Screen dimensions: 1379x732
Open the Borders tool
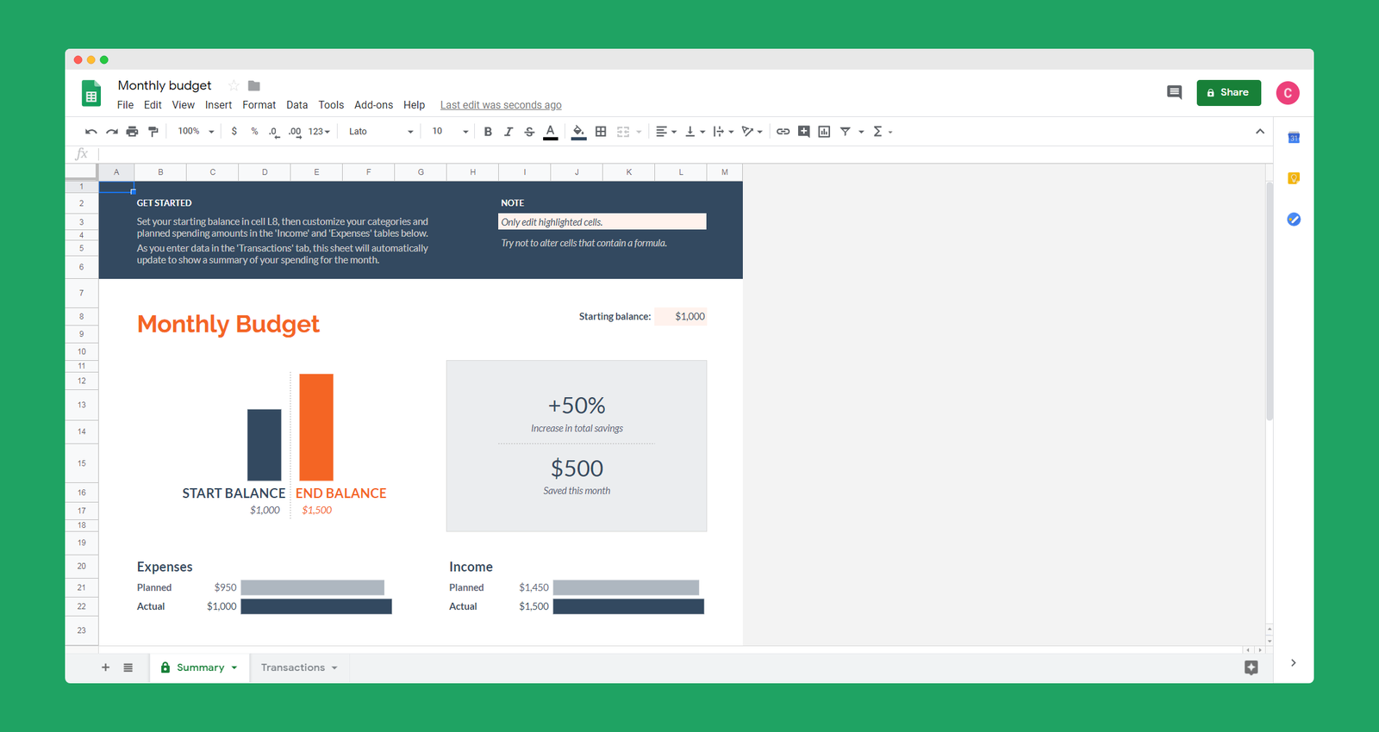[x=601, y=132]
